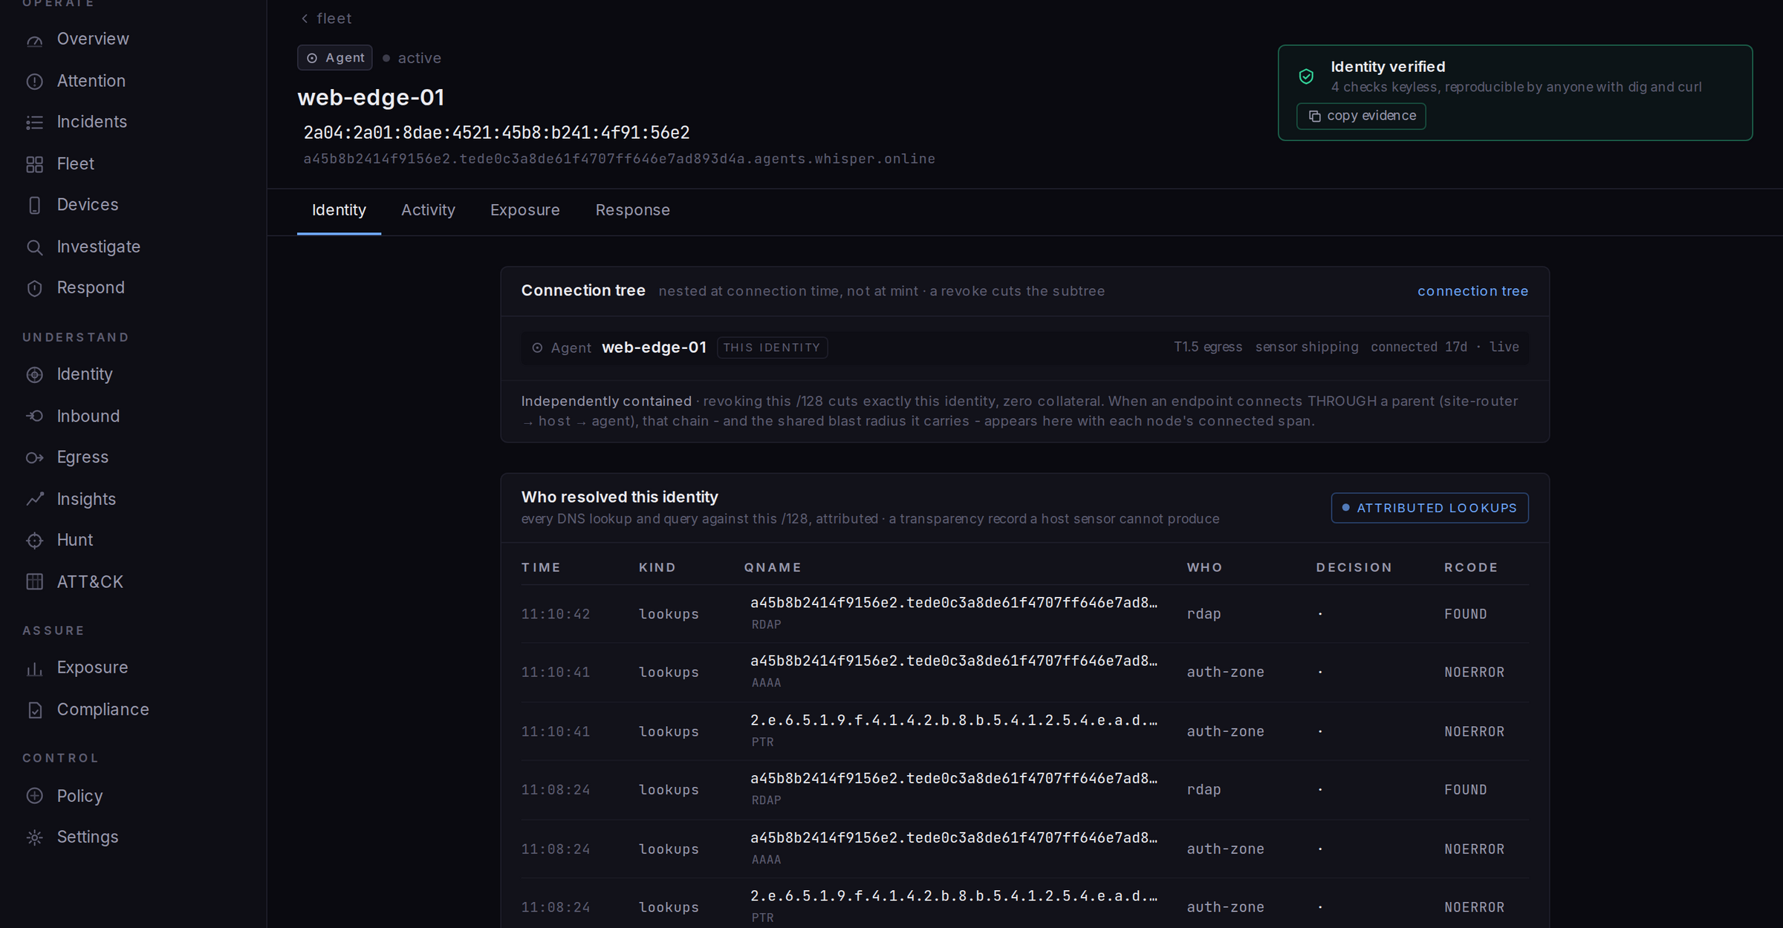Viewport: 1783px width, 928px height.
Task: Open the Compliance document icon
Action: pos(34,710)
